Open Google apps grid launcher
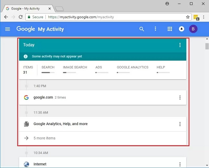The image size is (209, 168). pyautogui.click(x=170, y=29)
